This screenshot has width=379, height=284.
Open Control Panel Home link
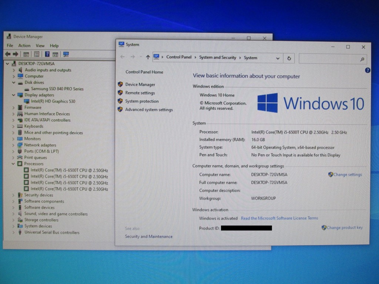point(144,72)
